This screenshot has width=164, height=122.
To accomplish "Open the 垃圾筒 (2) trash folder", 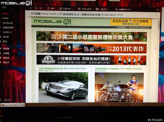I will coord(7,32).
